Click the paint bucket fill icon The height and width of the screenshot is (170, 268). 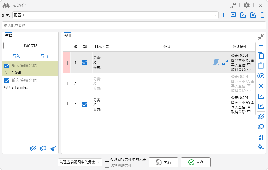click(261, 147)
